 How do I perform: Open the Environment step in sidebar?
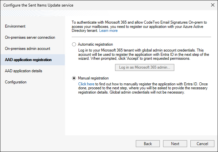(x=15, y=26)
